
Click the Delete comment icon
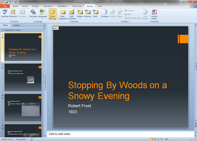click(x=80, y=12)
